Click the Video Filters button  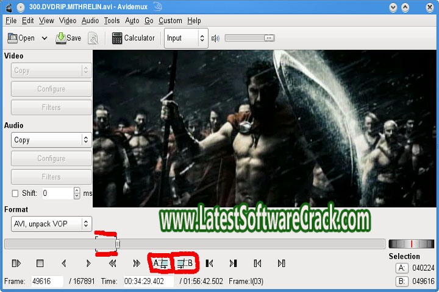51,107
